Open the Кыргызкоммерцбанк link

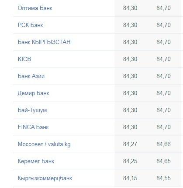coord(45,178)
